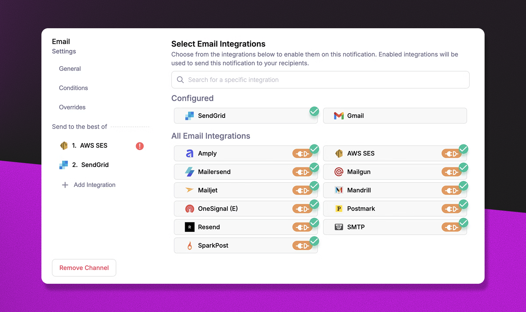This screenshot has width=526, height=312.
Task: Select AWS SES in the provider list
Action: (93, 145)
